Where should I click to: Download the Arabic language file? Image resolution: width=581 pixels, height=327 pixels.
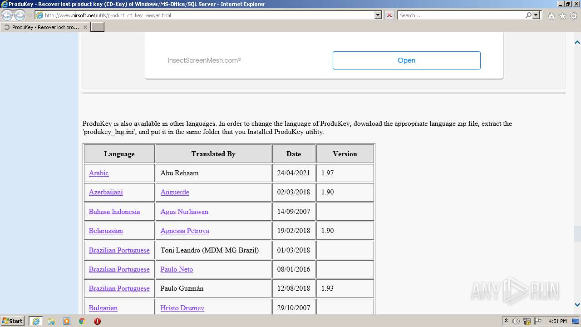click(98, 173)
